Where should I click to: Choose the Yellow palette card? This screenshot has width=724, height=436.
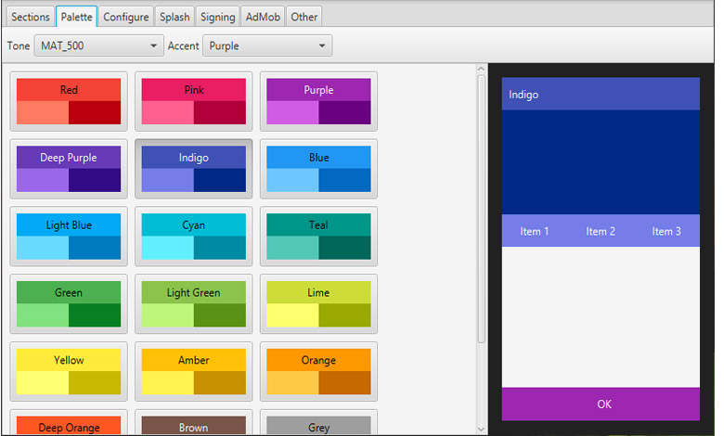69,371
